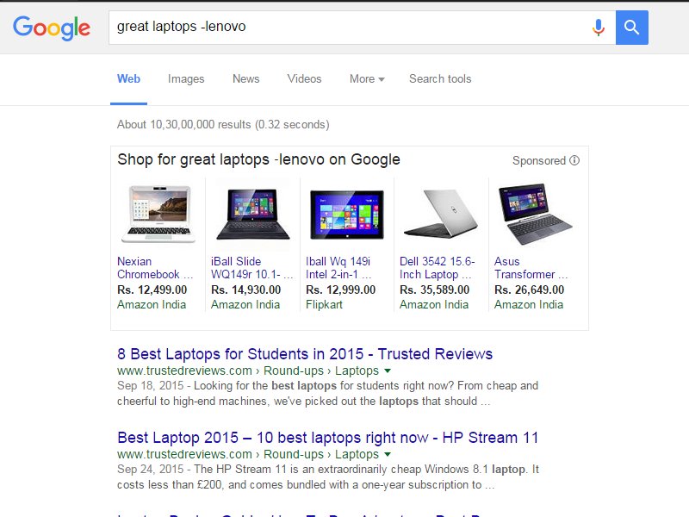Switch to the Videos tab
689x517 pixels.
tap(304, 79)
